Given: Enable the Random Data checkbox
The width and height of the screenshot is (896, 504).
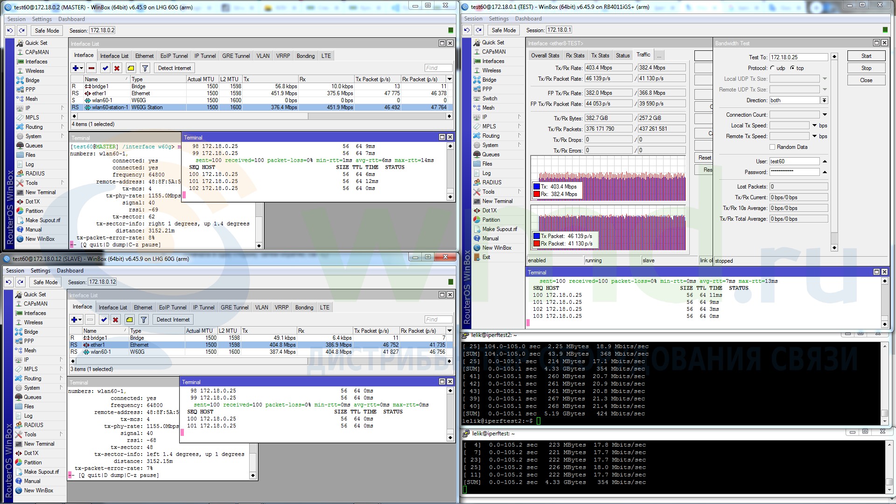Looking at the screenshot, I should pos(772,147).
